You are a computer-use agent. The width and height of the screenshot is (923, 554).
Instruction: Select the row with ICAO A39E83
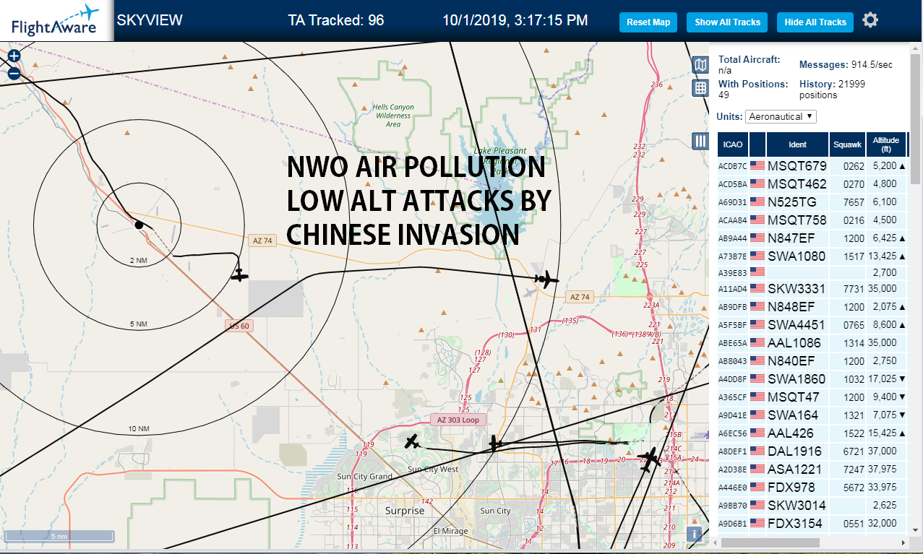pos(812,272)
